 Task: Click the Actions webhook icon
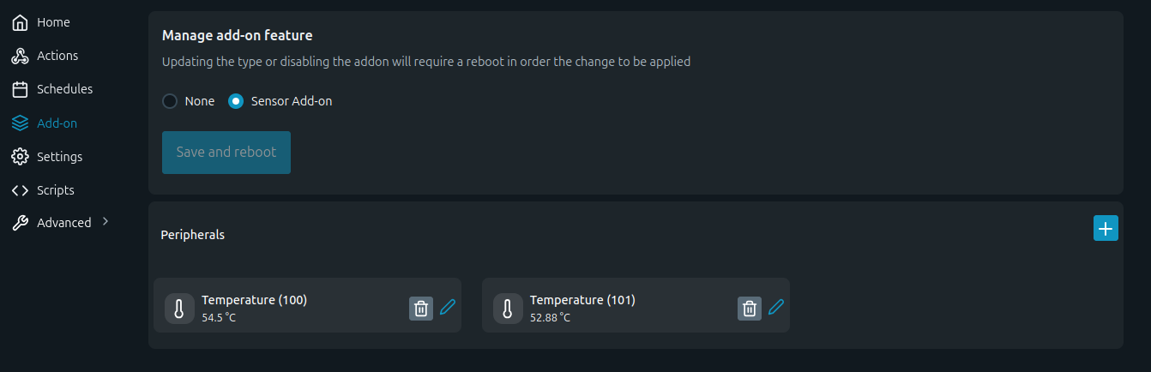pyautogui.click(x=20, y=56)
